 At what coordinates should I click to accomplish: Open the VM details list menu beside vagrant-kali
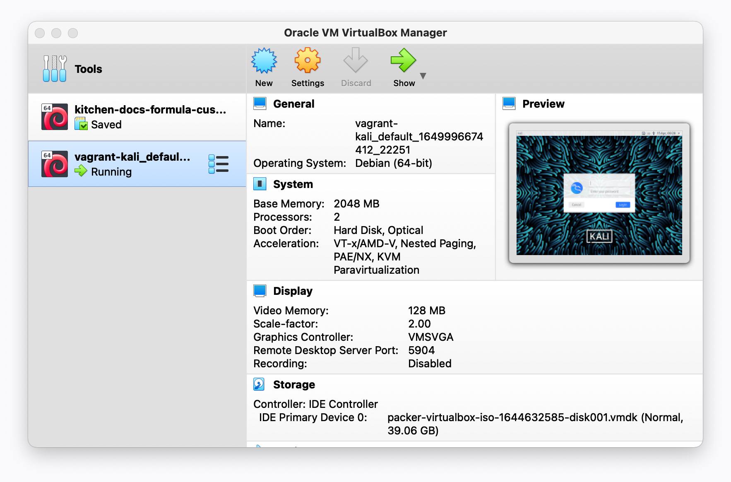219,164
